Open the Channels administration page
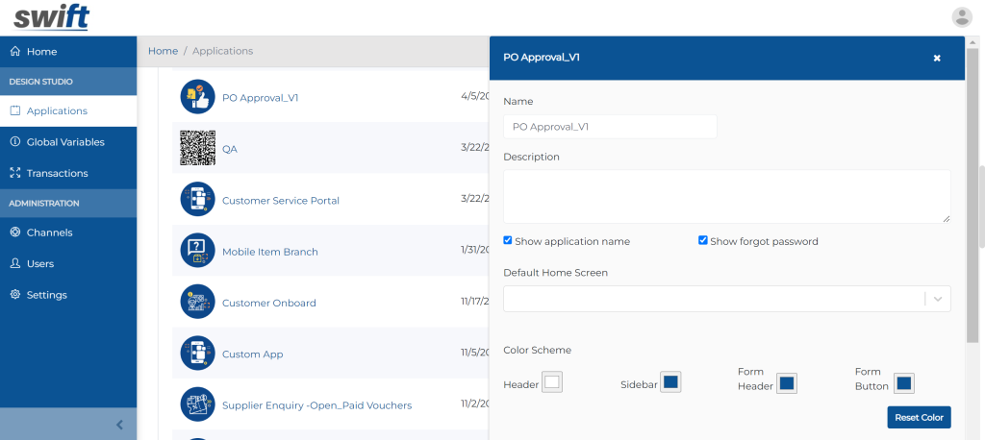985x440 pixels. pyautogui.click(x=49, y=232)
